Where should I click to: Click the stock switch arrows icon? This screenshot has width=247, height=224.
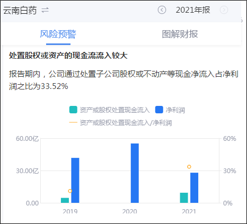pos(45,10)
